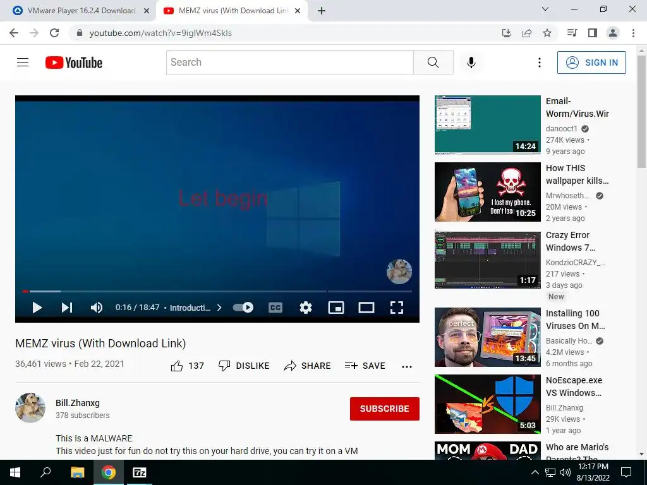Click the magnifier search button
The image size is (647, 485).
tap(433, 63)
